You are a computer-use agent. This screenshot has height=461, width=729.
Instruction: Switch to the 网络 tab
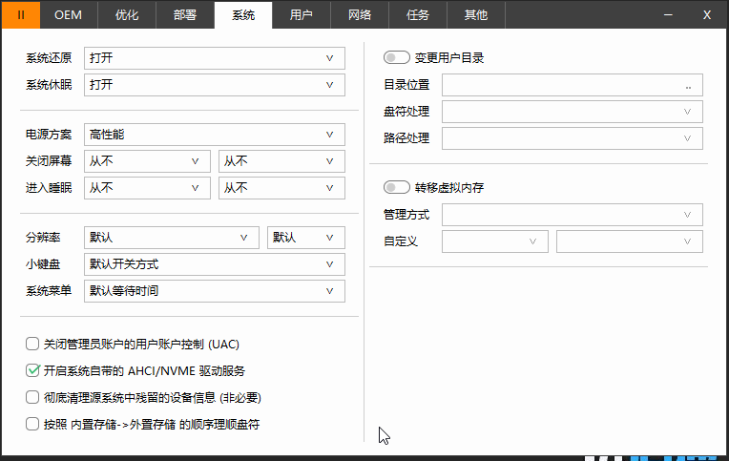360,15
